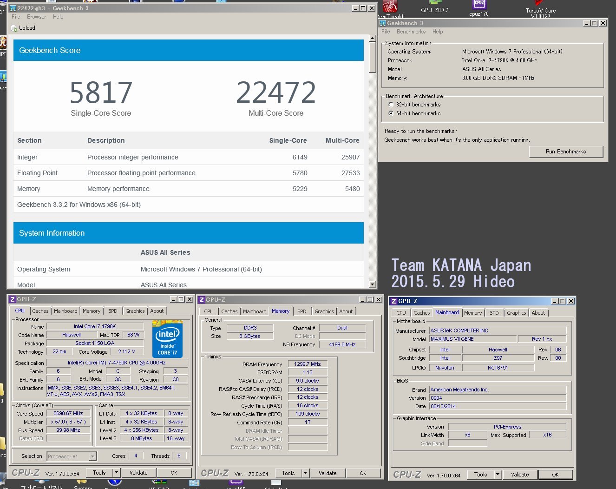
Task: Open the GPU-Z0.7.7 desktop shortcut
Action: [x=434, y=7]
